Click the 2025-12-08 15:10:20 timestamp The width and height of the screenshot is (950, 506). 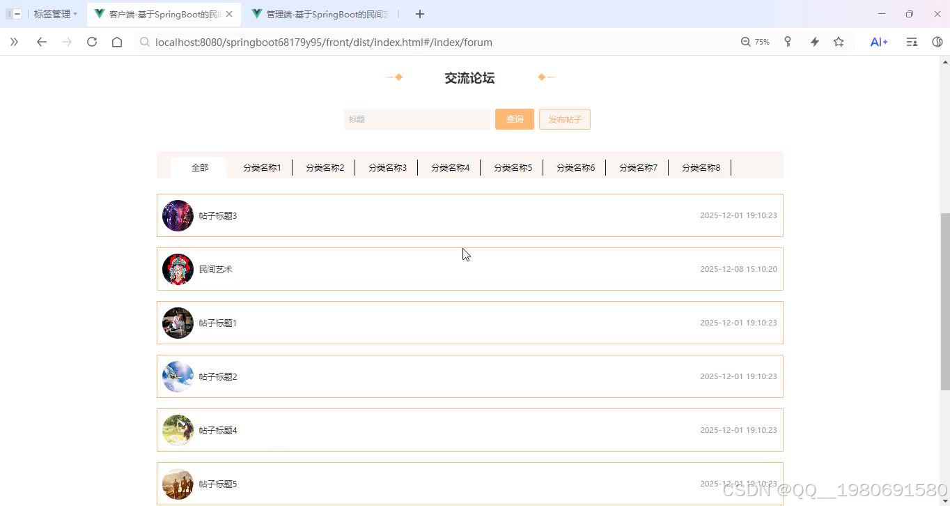[x=738, y=269]
